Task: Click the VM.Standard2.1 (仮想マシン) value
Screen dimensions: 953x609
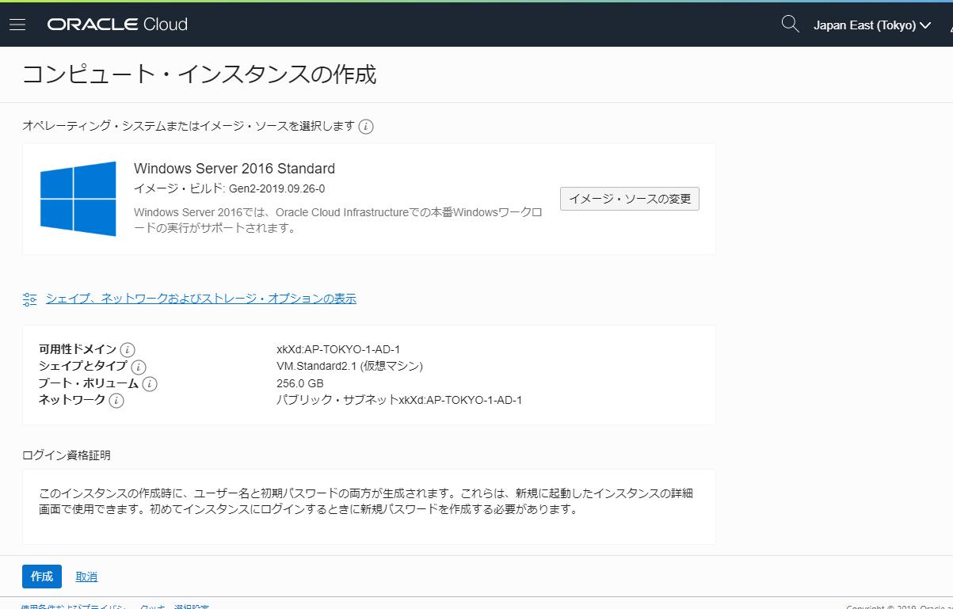Action: point(349,366)
